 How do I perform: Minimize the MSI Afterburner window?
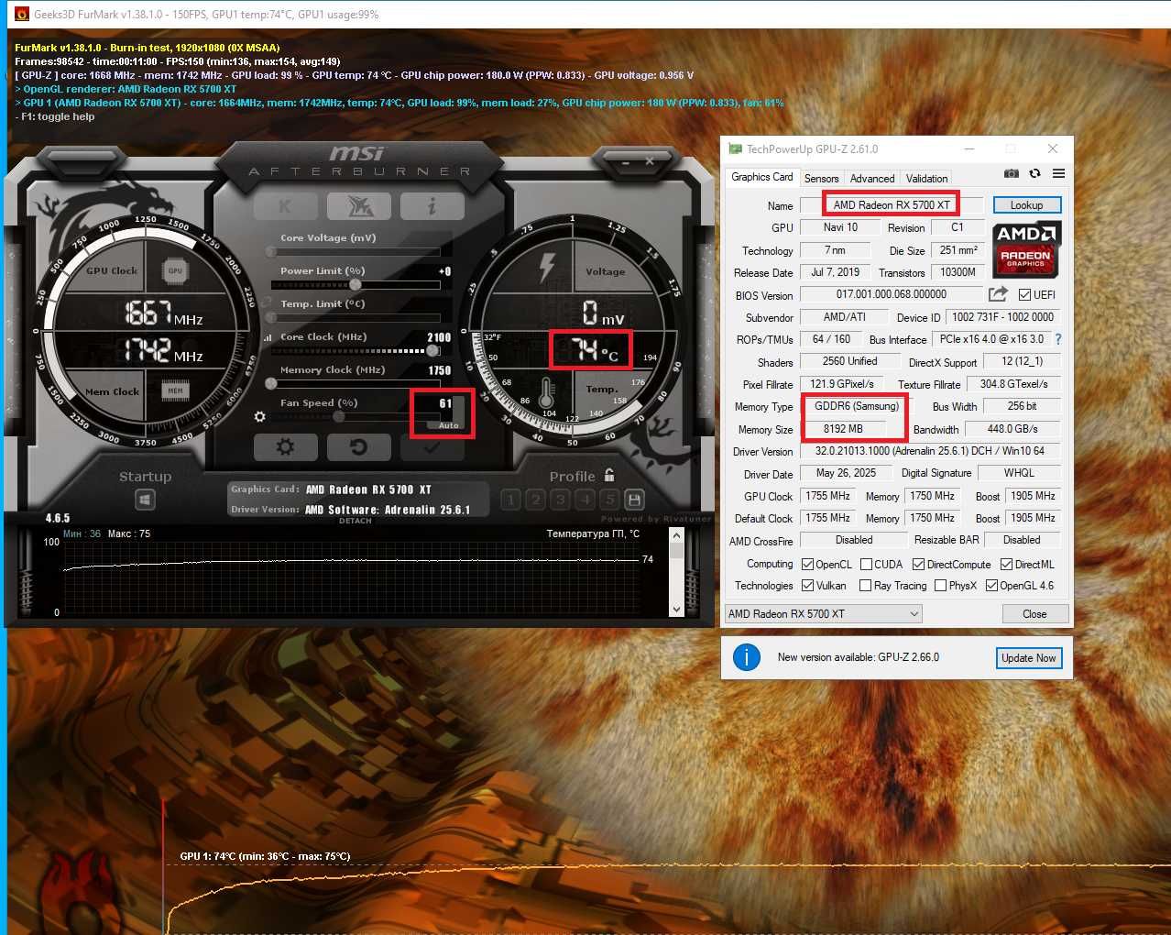[626, 163]
